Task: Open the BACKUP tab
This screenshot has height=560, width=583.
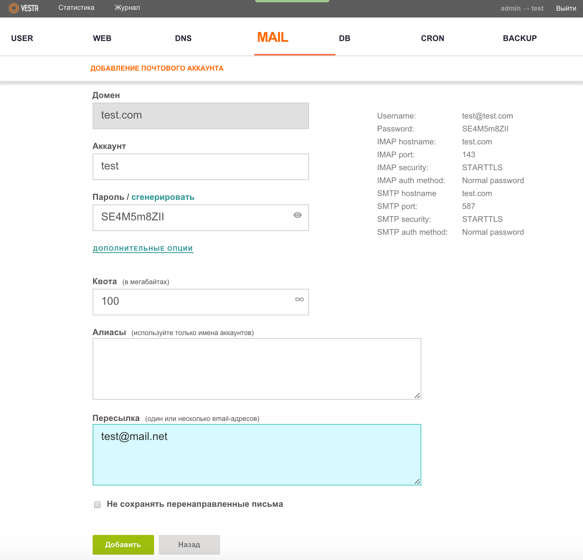Action: click(x=520, y=38)
